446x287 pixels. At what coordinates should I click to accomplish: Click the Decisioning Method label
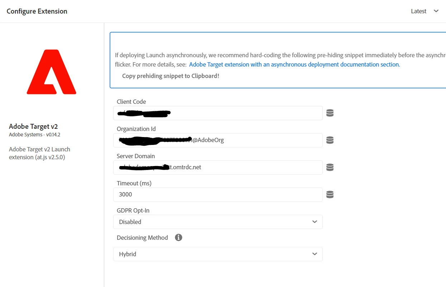coord(142,238)
